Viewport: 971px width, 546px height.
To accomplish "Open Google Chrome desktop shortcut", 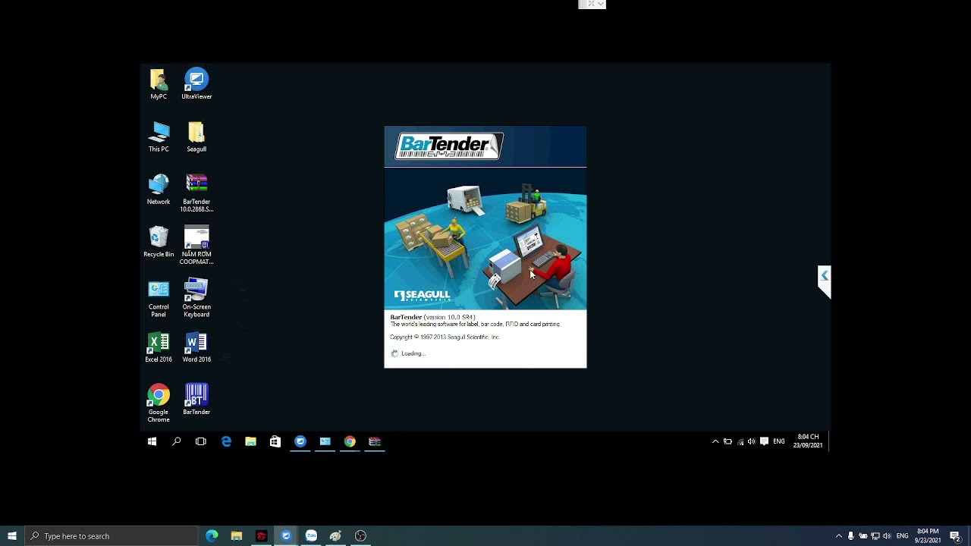I will coord(159,403).
